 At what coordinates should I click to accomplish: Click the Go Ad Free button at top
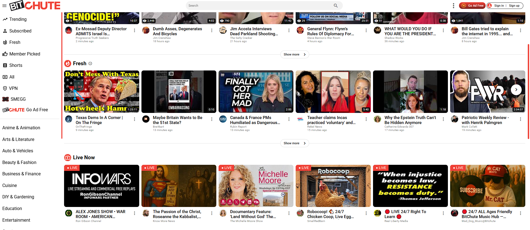point(472,6)
